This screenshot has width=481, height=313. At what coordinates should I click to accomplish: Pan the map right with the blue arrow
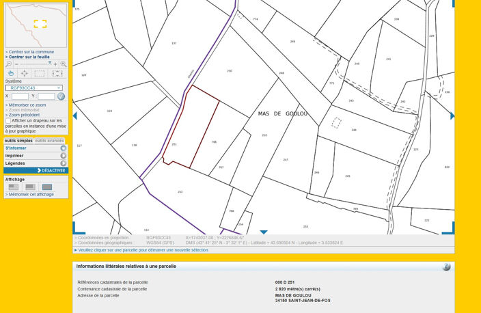pos(452,115)
